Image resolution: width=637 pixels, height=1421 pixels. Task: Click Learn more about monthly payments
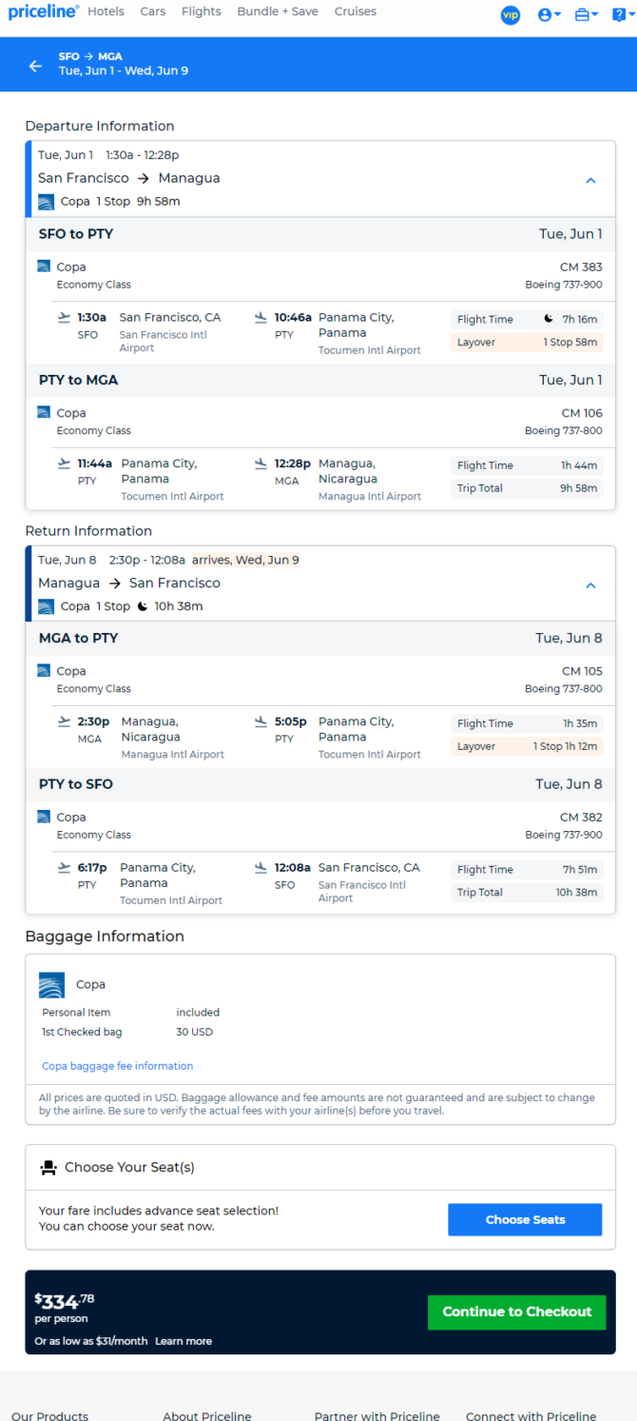183,1341
